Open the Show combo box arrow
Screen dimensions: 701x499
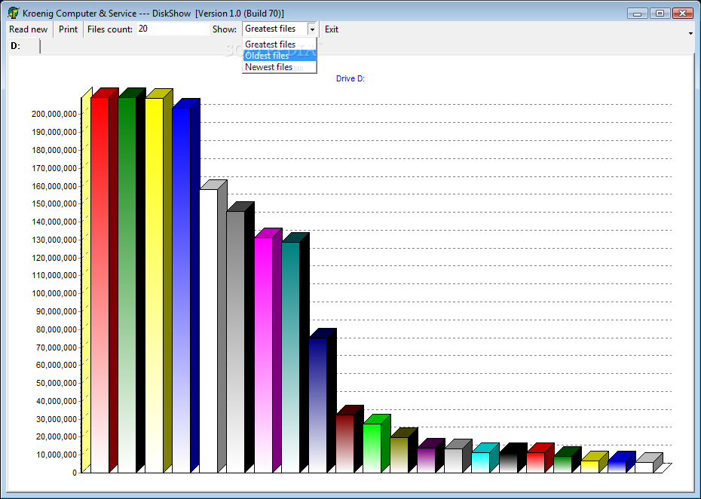point(312,29)
